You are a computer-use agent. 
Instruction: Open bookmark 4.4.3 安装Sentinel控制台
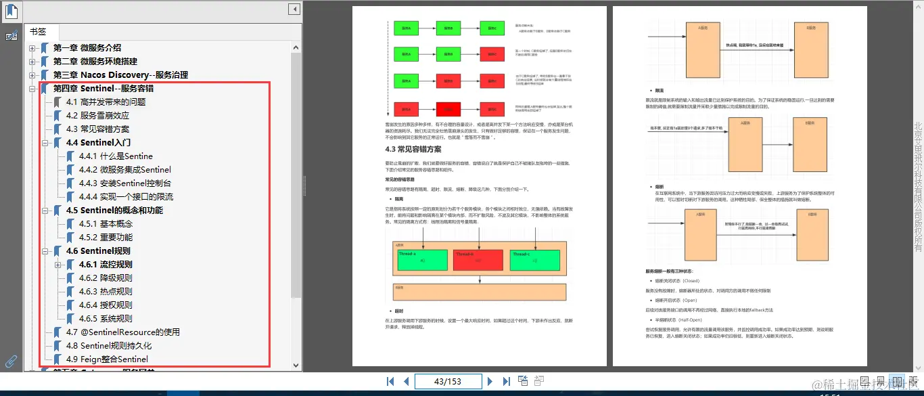click(x=125, y=183)
